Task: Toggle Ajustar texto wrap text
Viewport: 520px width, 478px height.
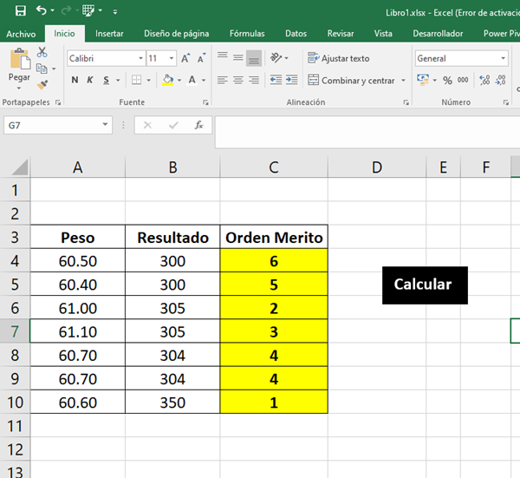Action: pos(339,58)
